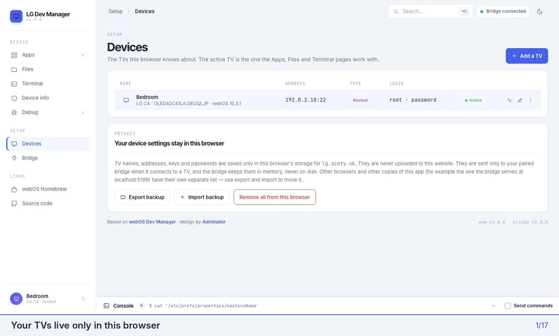
Task: Click the login text 'root · password'
Action: pyautogui.click(x=413, y=100)
